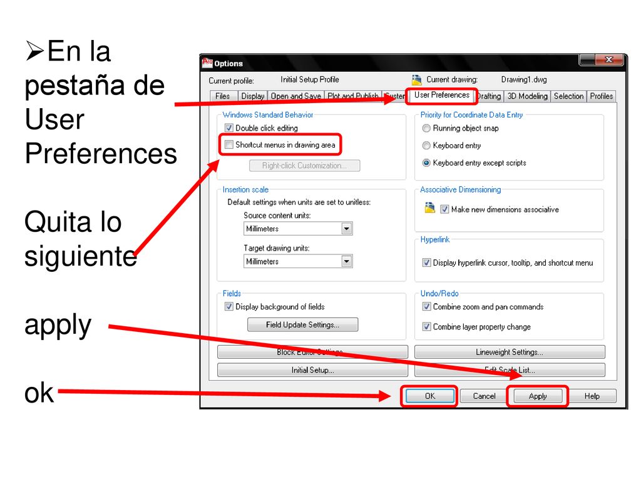Click the Drawing1.dwg file name

[524, 79]
